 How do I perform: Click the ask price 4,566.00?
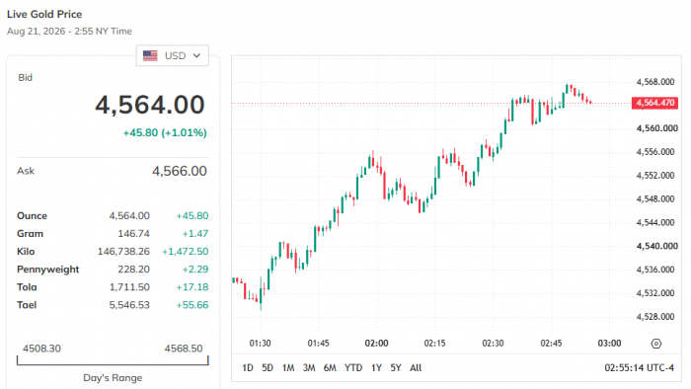(x=180, y=171)
